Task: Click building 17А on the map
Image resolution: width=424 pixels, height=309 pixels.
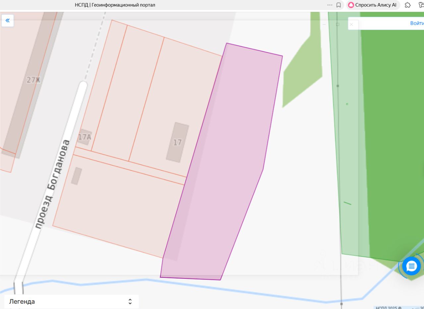Action: (x=84, y=137)
